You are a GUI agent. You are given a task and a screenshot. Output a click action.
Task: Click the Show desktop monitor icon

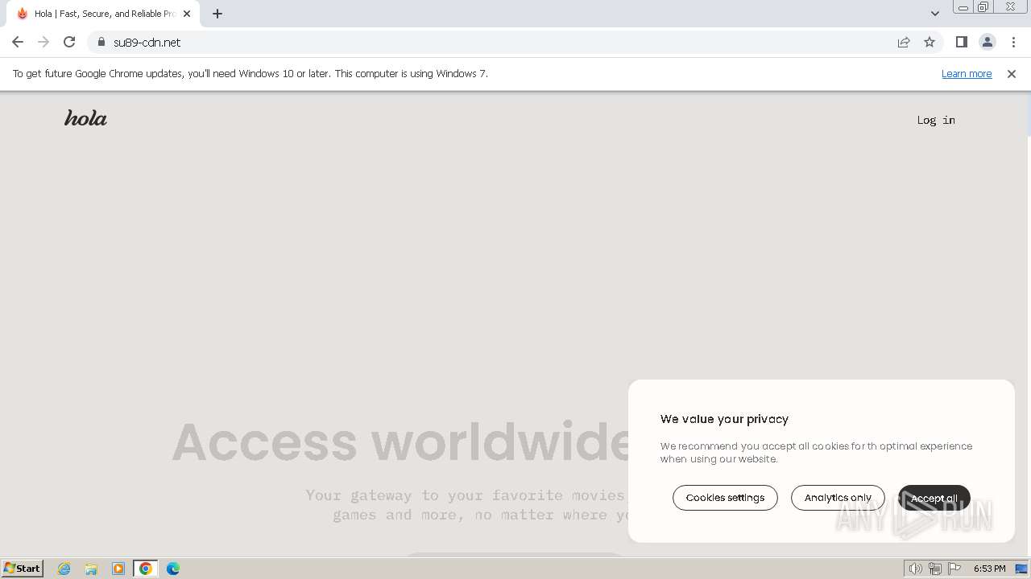pos(1021,569)
